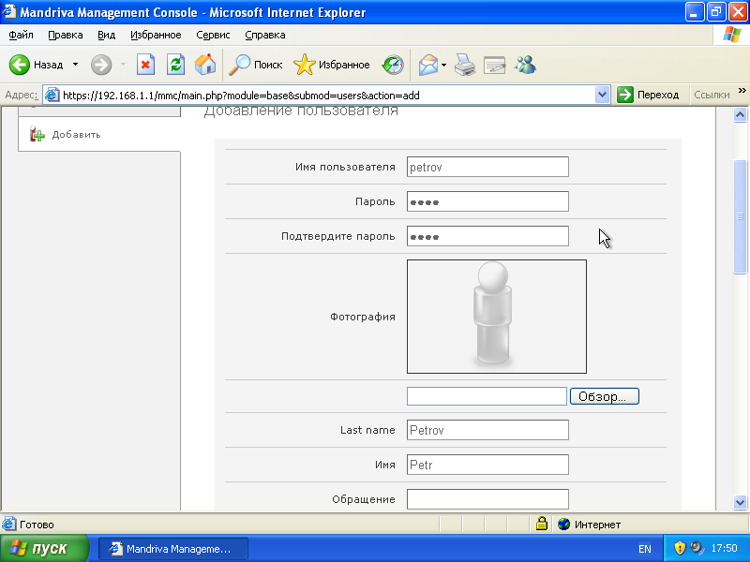
Task: Click the Имя field containing Petr
Action: pos(487,465)
